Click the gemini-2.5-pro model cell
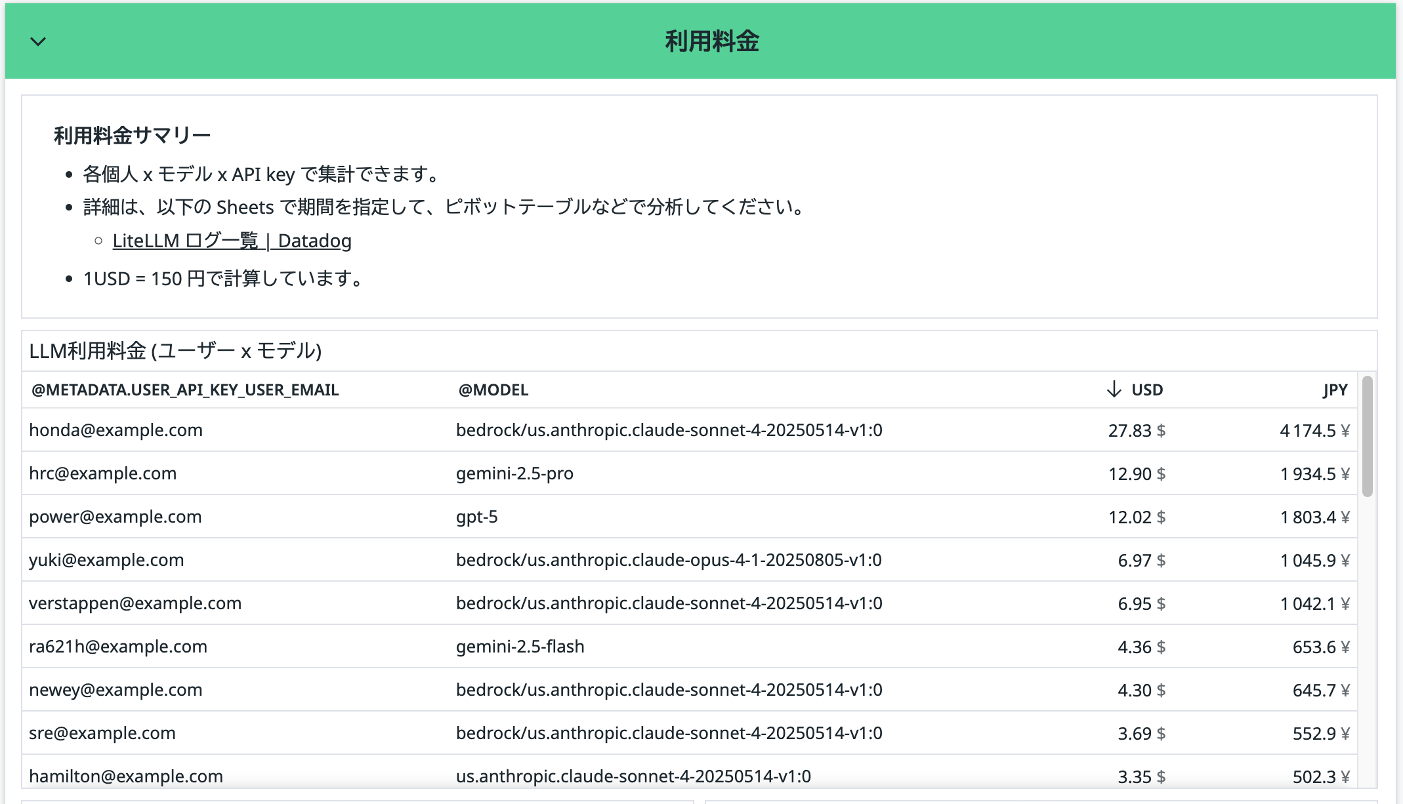Image resolution: width=1403 pixels, height=804 pixels. click(x=514, y=473)
